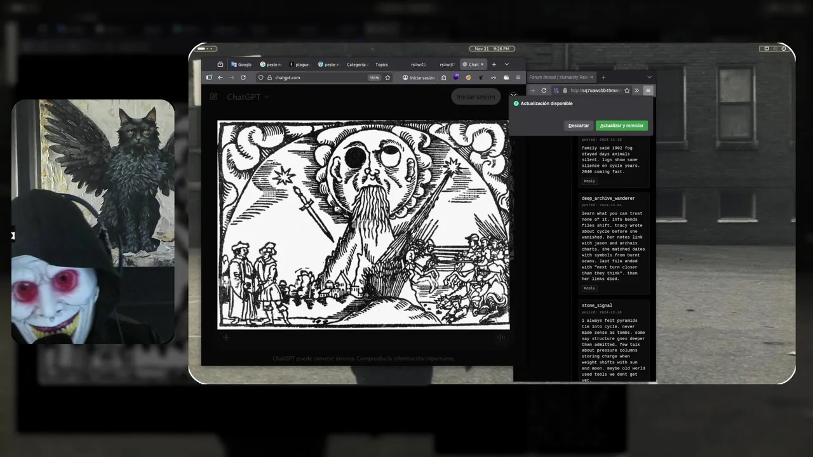
Task: Go back in the ChatGPT browser window
Action: tap(220, 77)
